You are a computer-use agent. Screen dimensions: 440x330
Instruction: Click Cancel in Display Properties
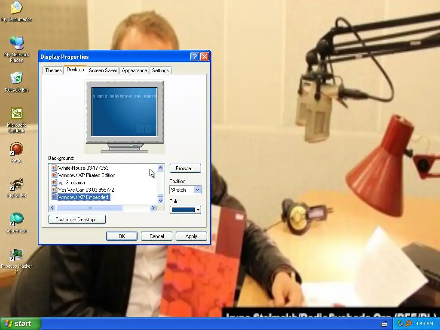156,236
